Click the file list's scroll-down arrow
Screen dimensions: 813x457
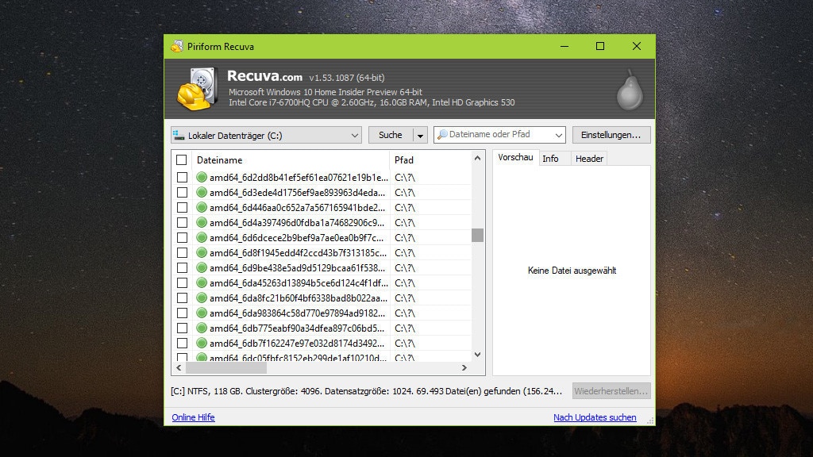[477, 355]
